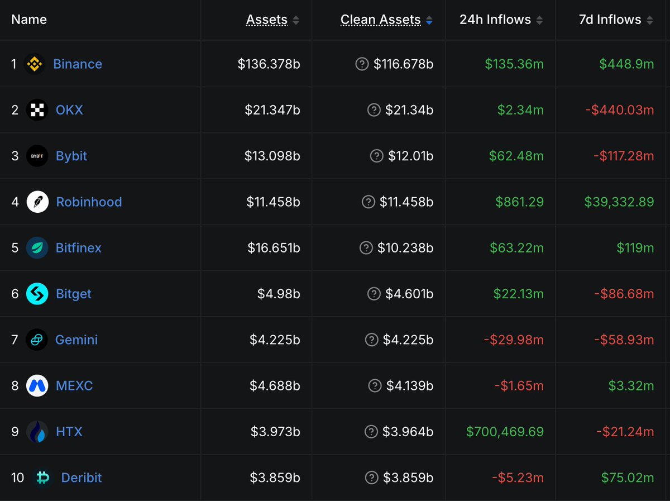Click the Bitfinex leaf logo icon
Viewport: 670px width, 501px height.
[x=37, y=248]
